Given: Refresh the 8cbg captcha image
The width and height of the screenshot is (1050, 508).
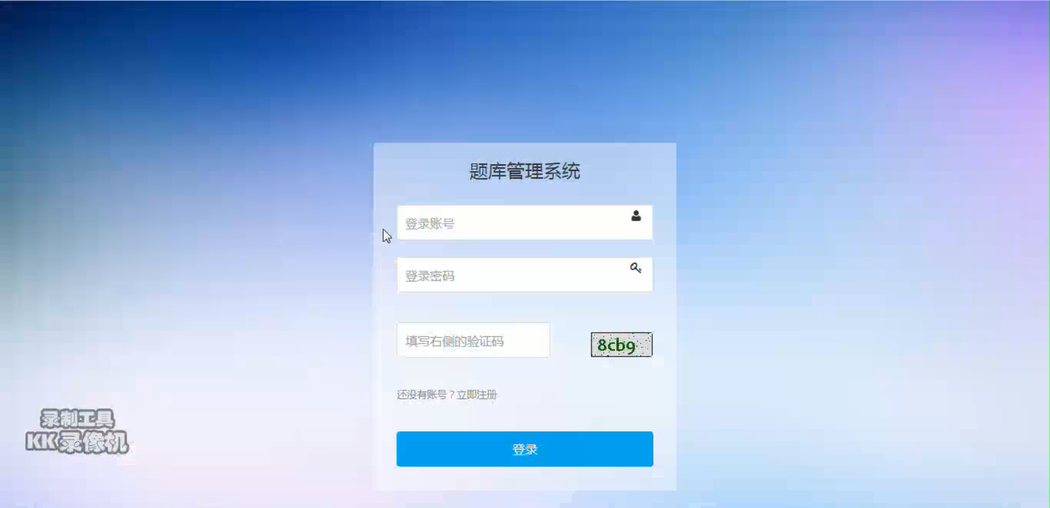Looking at the screenshot, I should (x=621, y=345).
